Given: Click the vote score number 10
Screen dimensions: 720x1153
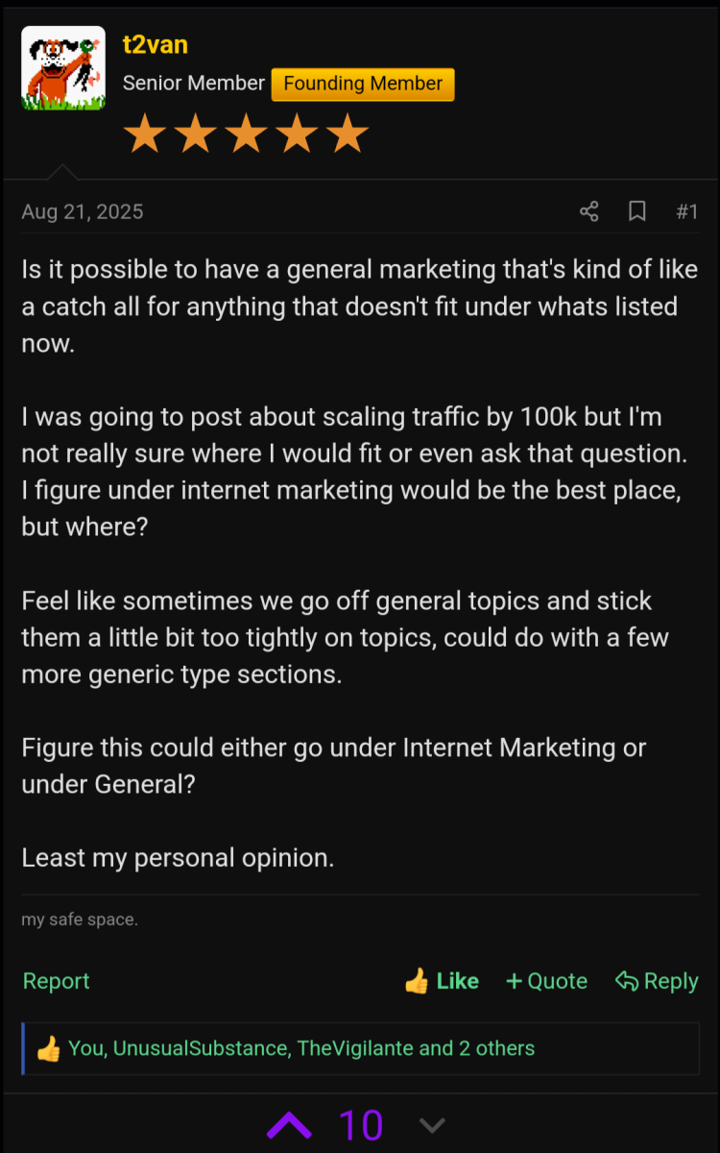Looking at the screenshot, I should pos(361,1125).
